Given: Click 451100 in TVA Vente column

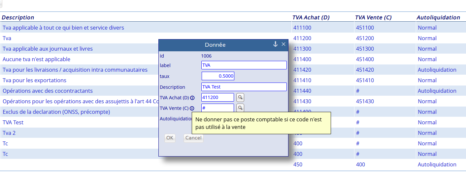Looking at the screenshot, I should tap(365, 28).
